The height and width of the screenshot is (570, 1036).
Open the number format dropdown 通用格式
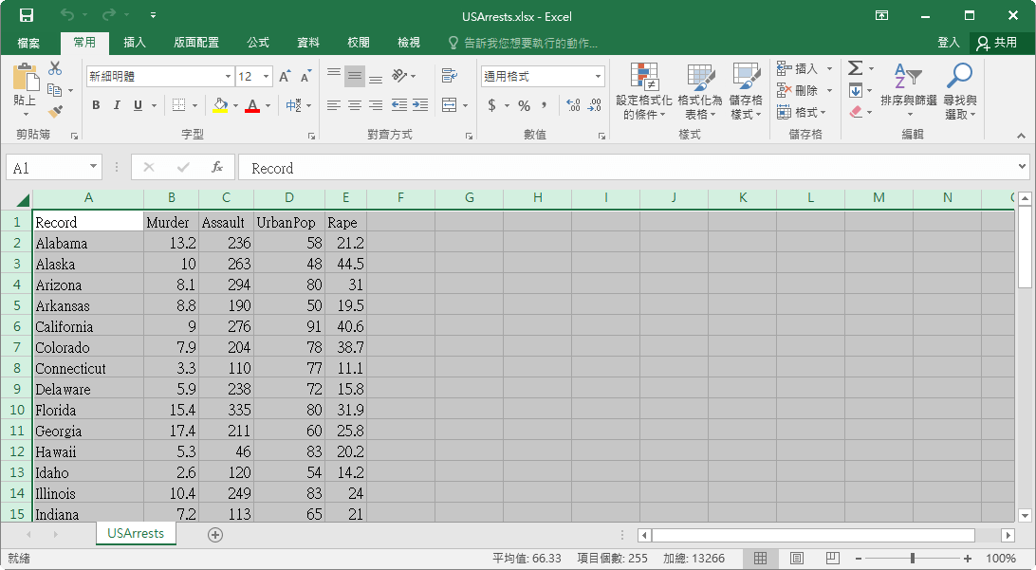[x=598, y=77]
